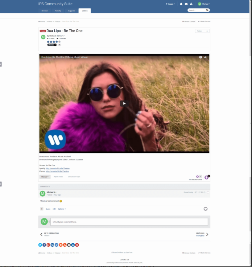Click the warning triangle reports icon
The image size is (252, 267).
191,4
